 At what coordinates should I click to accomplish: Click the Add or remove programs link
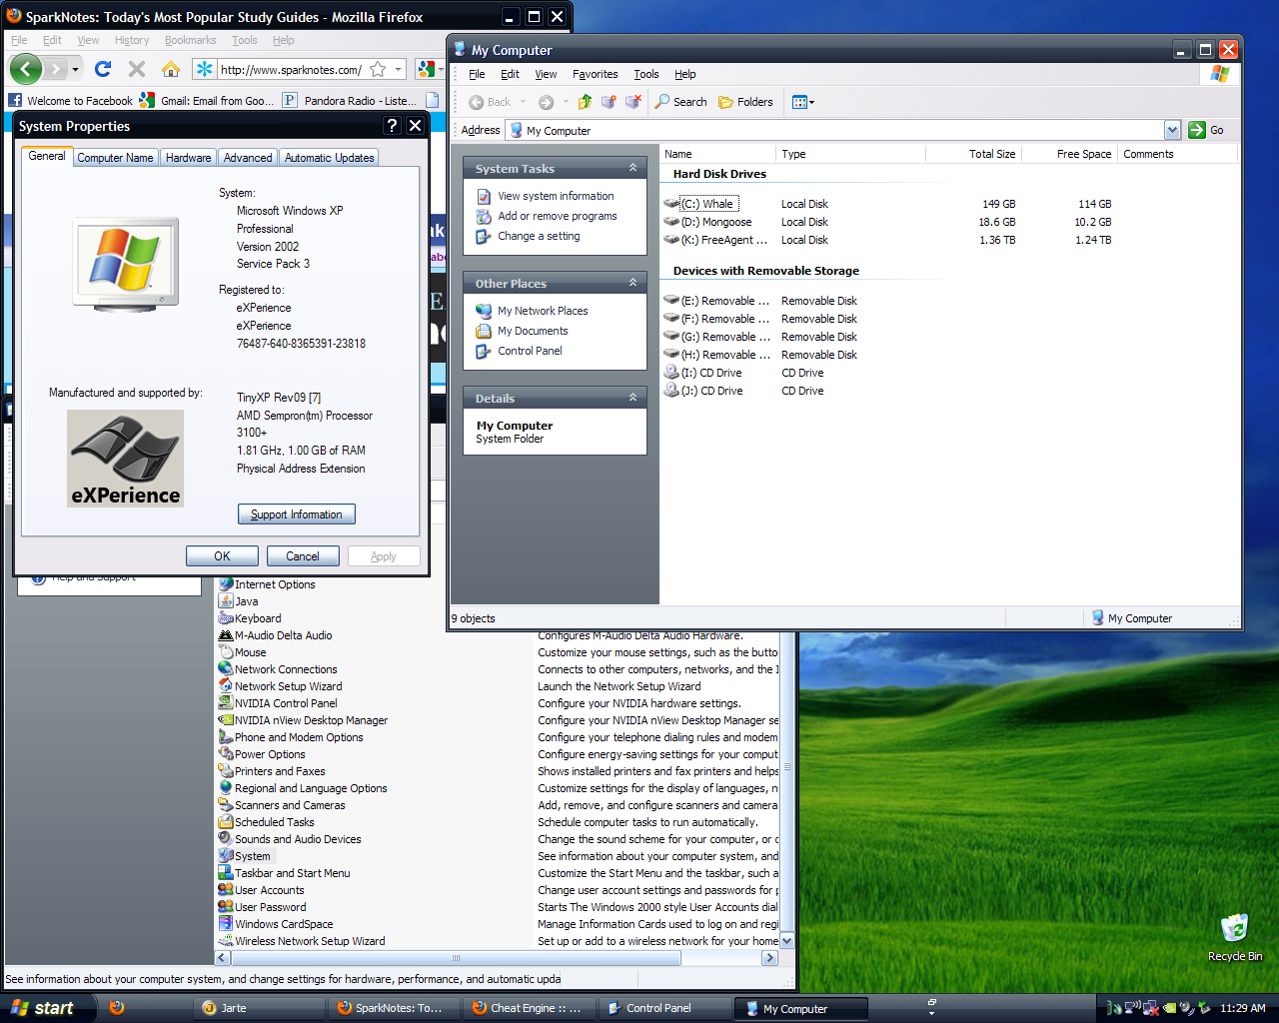tap(557, 216)
